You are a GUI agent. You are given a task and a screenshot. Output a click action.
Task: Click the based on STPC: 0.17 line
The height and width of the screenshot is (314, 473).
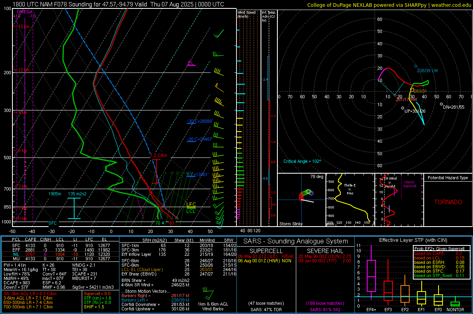[439, 271]
